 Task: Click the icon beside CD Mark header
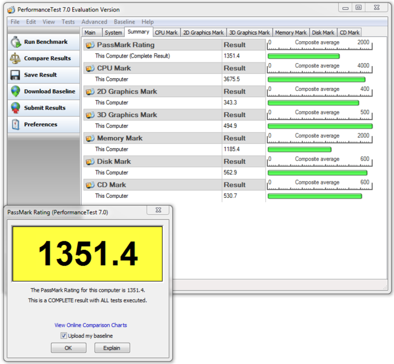click(90, 185)
